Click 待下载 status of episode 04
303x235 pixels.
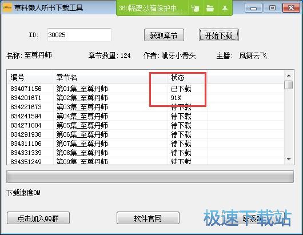pos(181,116)
